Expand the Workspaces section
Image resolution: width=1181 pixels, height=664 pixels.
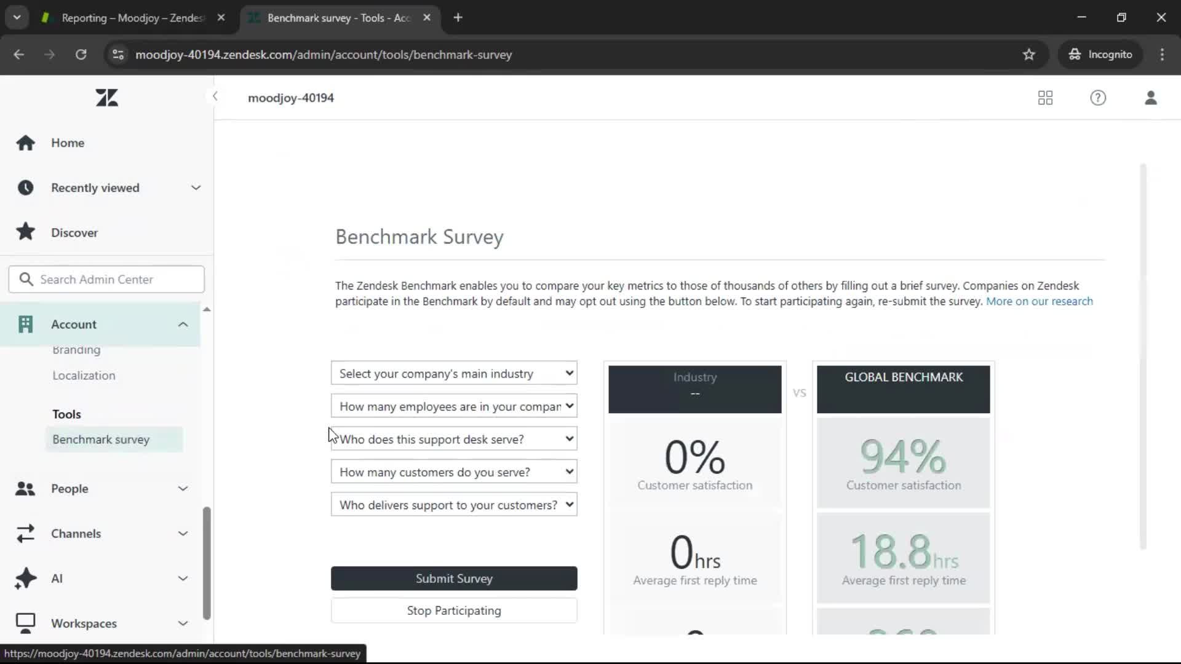[x=183, y=623]
